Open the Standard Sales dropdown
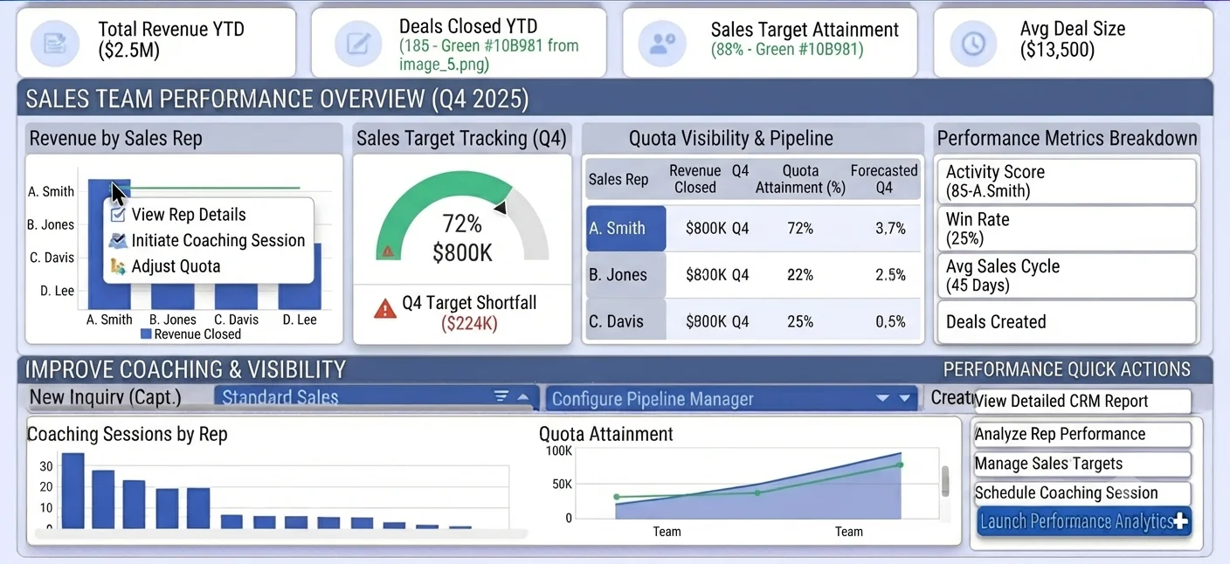Viewport: 1230px width, 564px height. (x=375, y=397)
